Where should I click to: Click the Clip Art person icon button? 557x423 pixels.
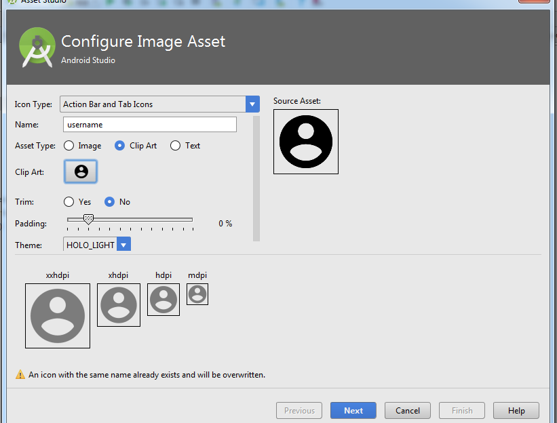(81, 172)
